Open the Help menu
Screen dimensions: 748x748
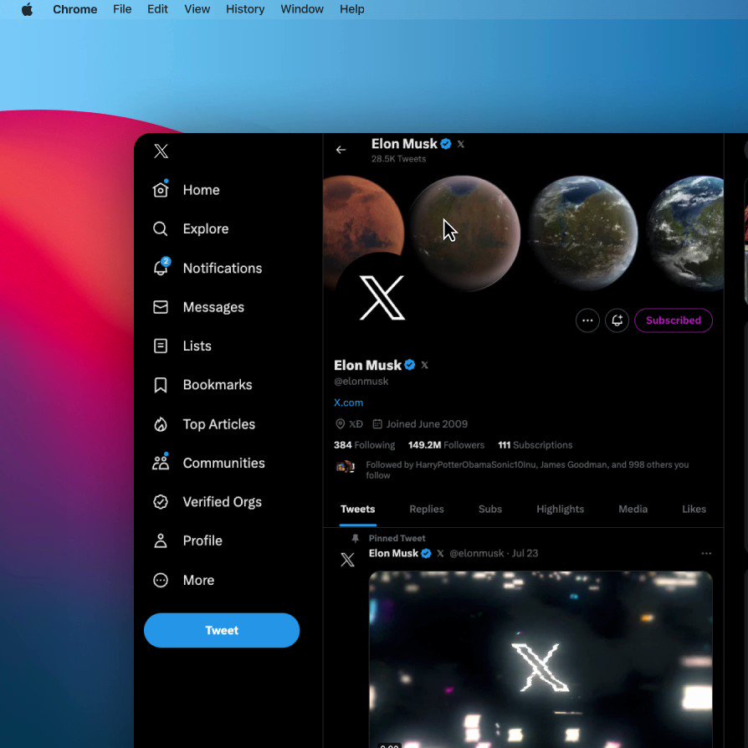coord(352,9)
